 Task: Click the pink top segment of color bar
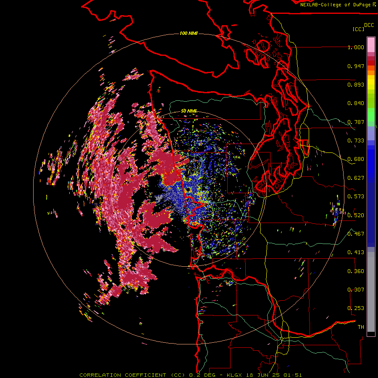point(371,45)
